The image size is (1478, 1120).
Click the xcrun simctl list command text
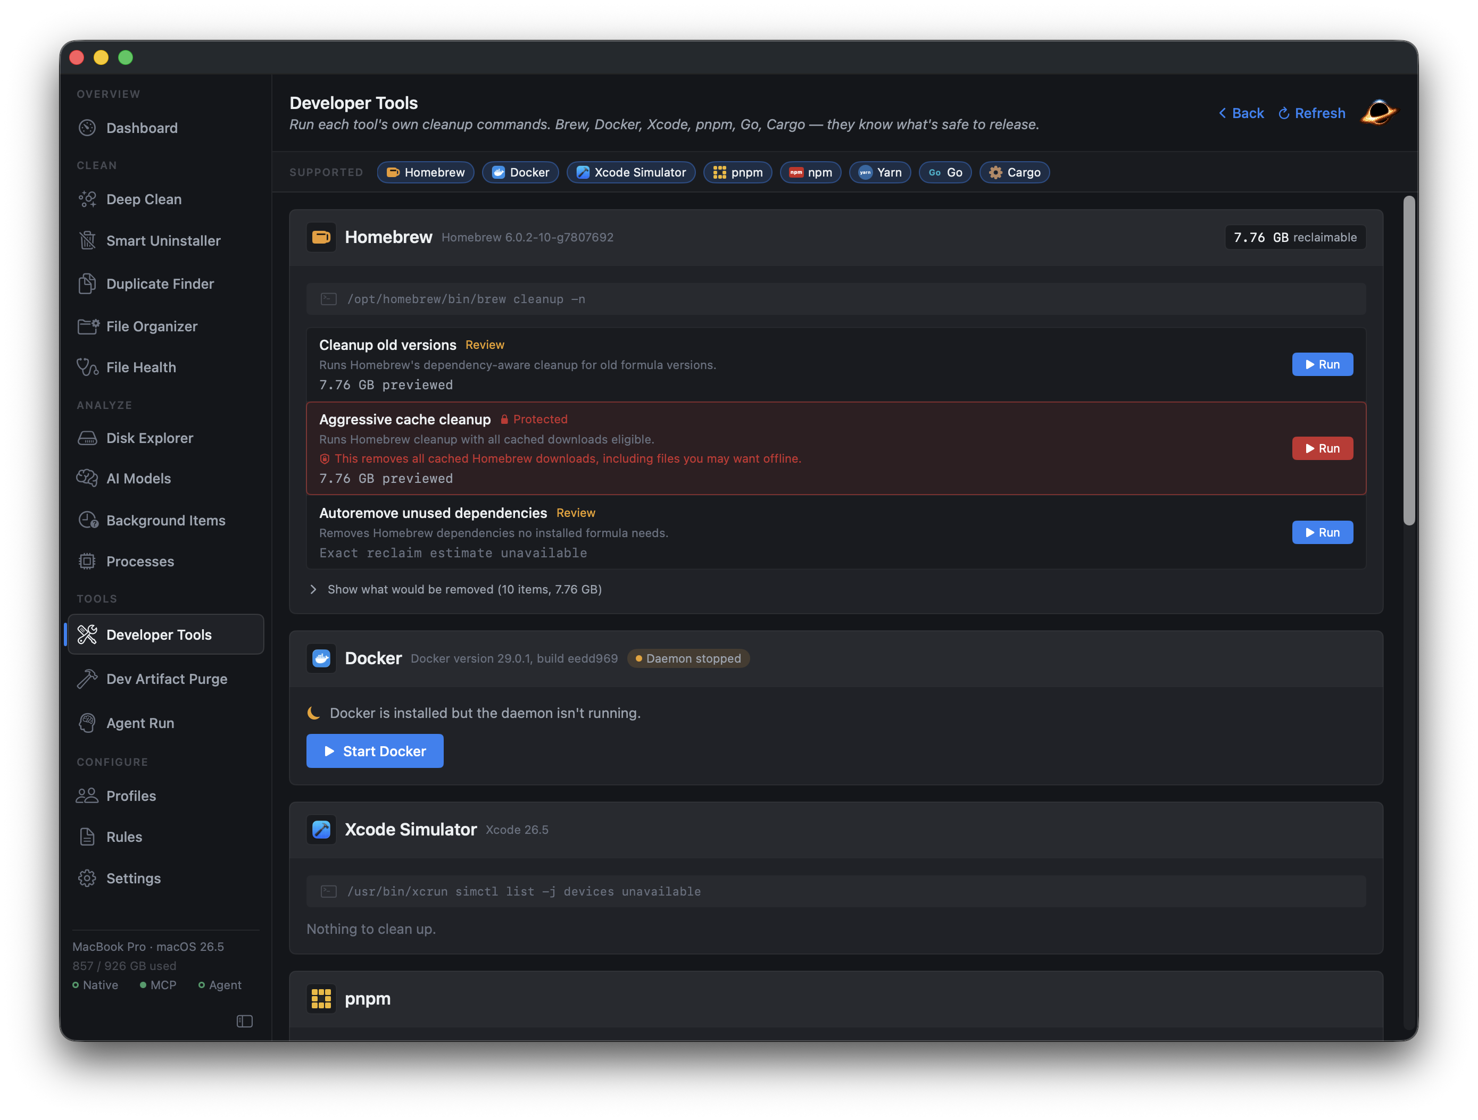point(524,892)
